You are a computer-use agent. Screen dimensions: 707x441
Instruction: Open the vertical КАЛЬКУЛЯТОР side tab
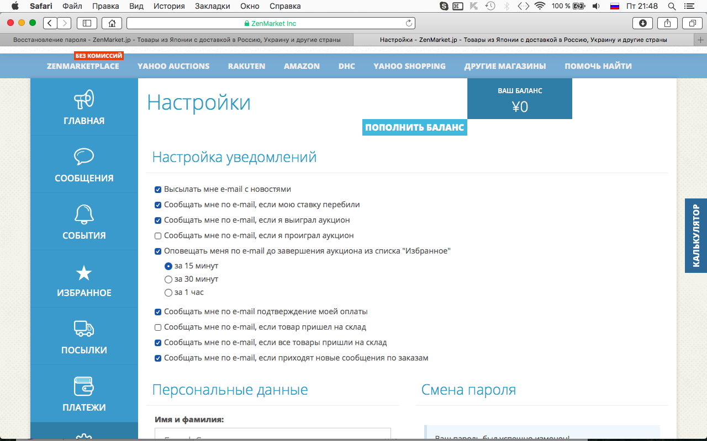point(696,236)
